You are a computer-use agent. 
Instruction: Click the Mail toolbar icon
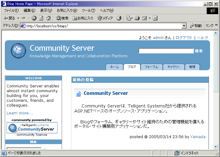pos(129,18)
